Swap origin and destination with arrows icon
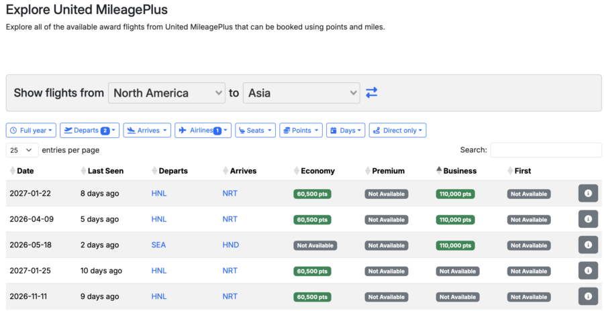The width and height of the screenshot is (604, 311). (x=372, y=92)
